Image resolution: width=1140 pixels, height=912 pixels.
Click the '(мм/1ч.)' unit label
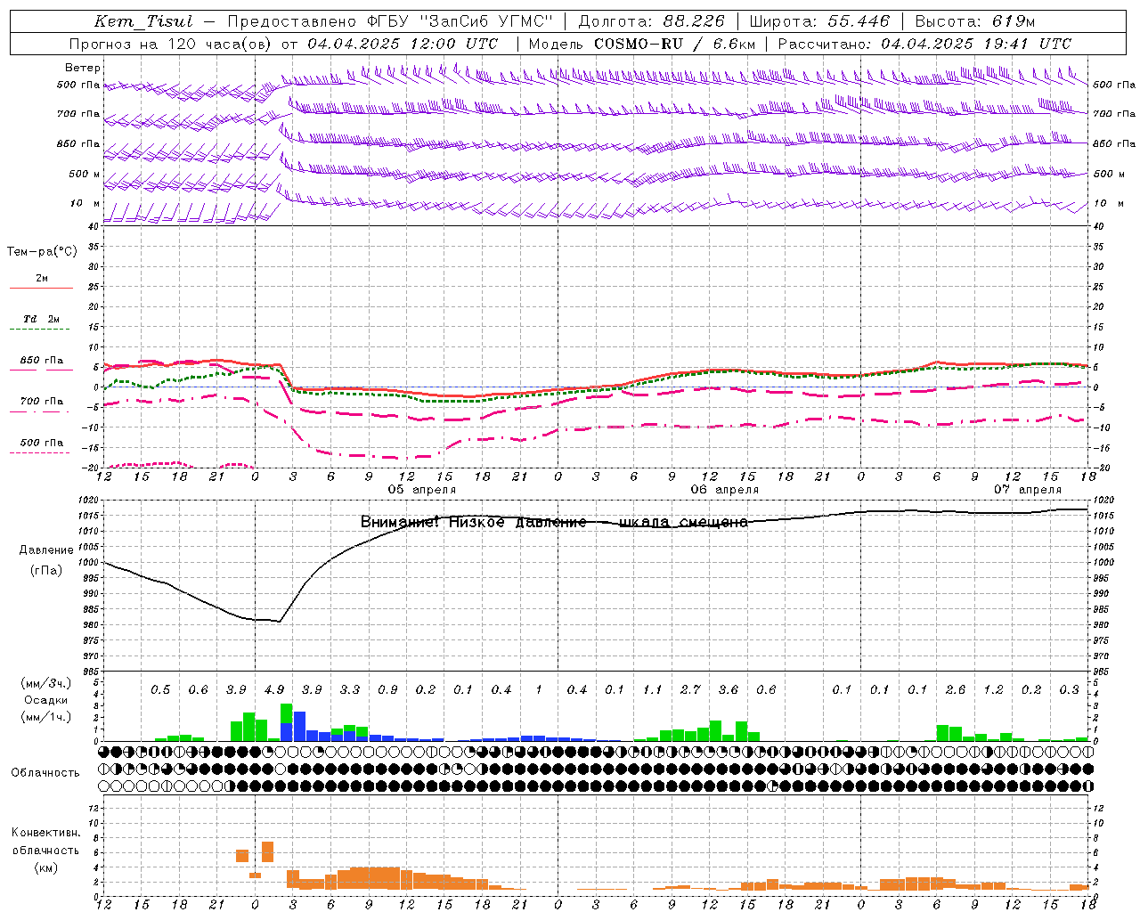(46, 717)
